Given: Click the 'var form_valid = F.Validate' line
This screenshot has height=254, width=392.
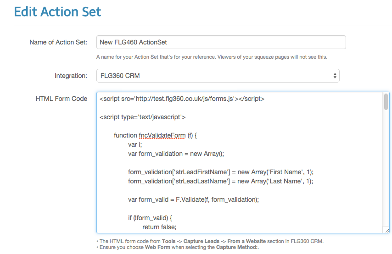Looking at the screenshot, I should [194, 199].
